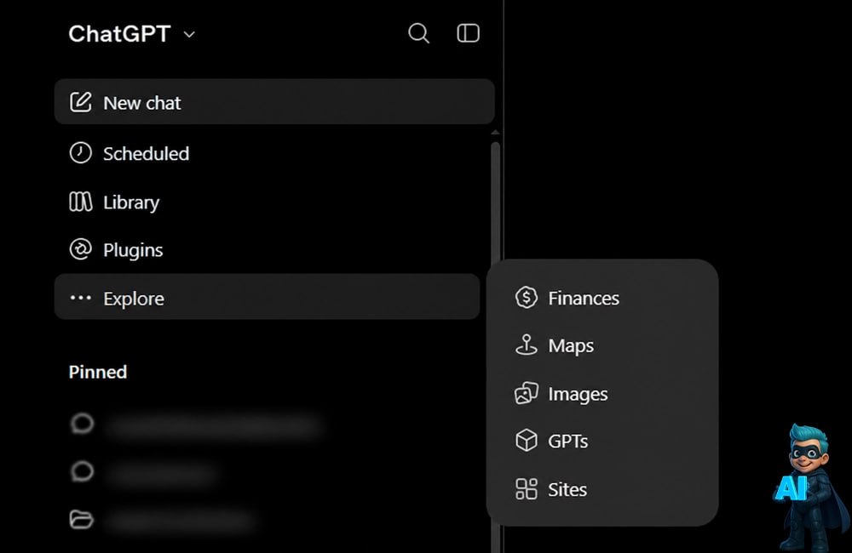852x553 pixels.
Task: Click the search magnifier icon
Action: [418, 34]
